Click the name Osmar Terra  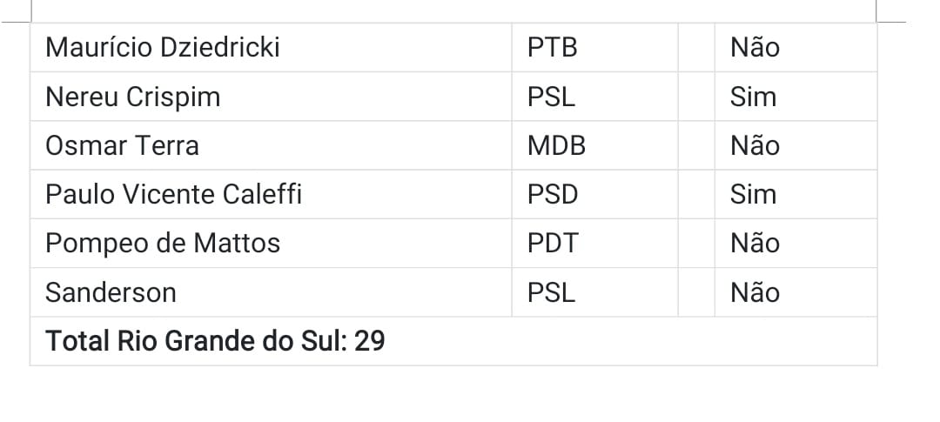coord(123,145)
